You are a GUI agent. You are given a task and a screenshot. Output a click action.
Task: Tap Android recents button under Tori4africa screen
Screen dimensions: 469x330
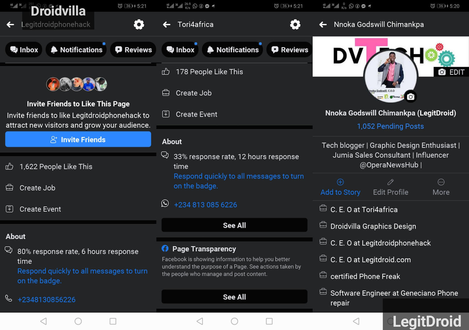coord(269,321)
